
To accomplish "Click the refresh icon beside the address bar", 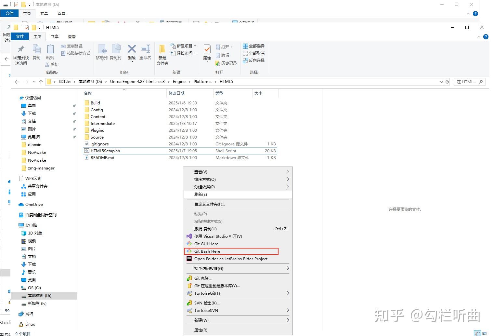I will coord(447,82).
